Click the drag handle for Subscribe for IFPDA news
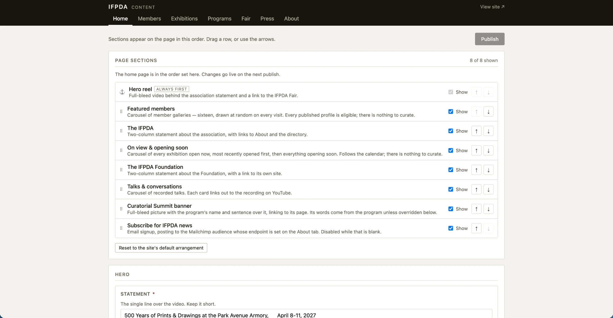Image resolution: width=613 pixels, height=318 pixels. tap(121, 228)
